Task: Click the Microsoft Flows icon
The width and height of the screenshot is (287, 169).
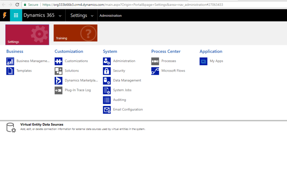Action: click(x=155, y=71)
